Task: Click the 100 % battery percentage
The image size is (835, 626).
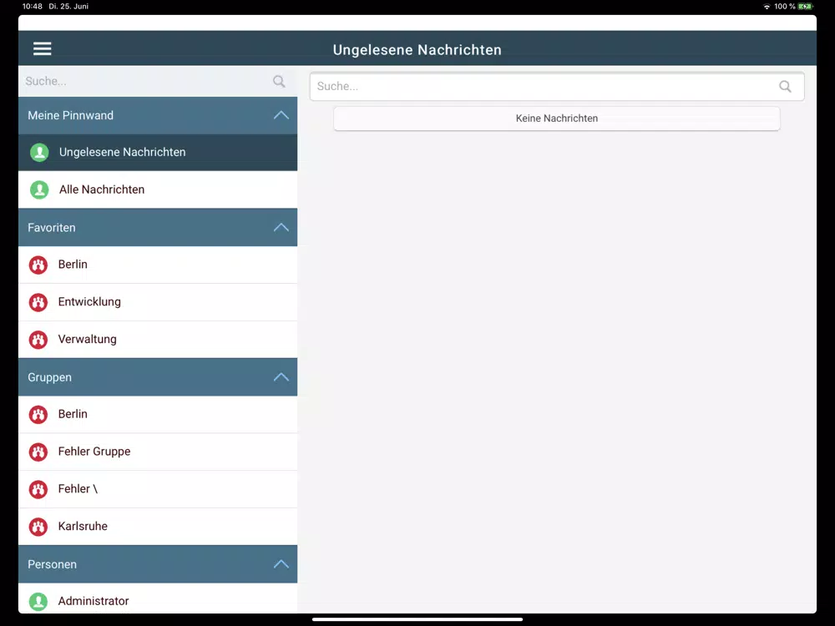Action: click(784, 7)
